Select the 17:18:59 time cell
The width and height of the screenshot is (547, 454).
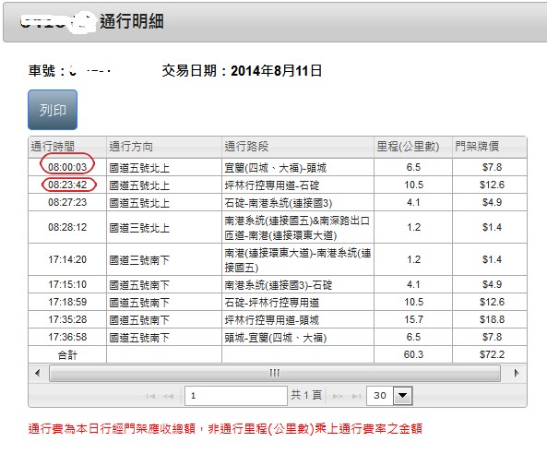click(x=67, y=302)
